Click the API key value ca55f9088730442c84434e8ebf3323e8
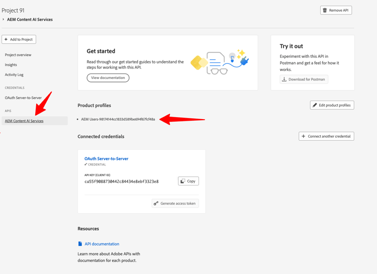Screen dimensions: 377x274 tap(122, 181)
